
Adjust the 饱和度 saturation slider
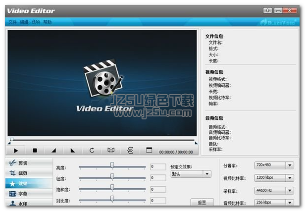click(x=112, y=188)
